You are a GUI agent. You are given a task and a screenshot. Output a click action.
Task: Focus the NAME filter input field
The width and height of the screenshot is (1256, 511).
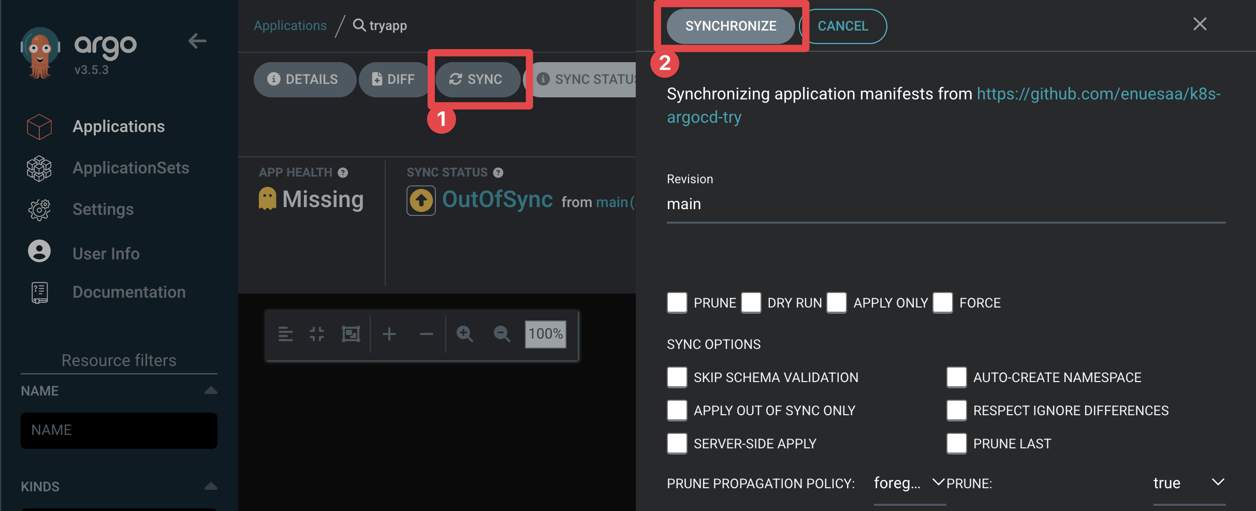pyautogui.click(x=119, y=430)
